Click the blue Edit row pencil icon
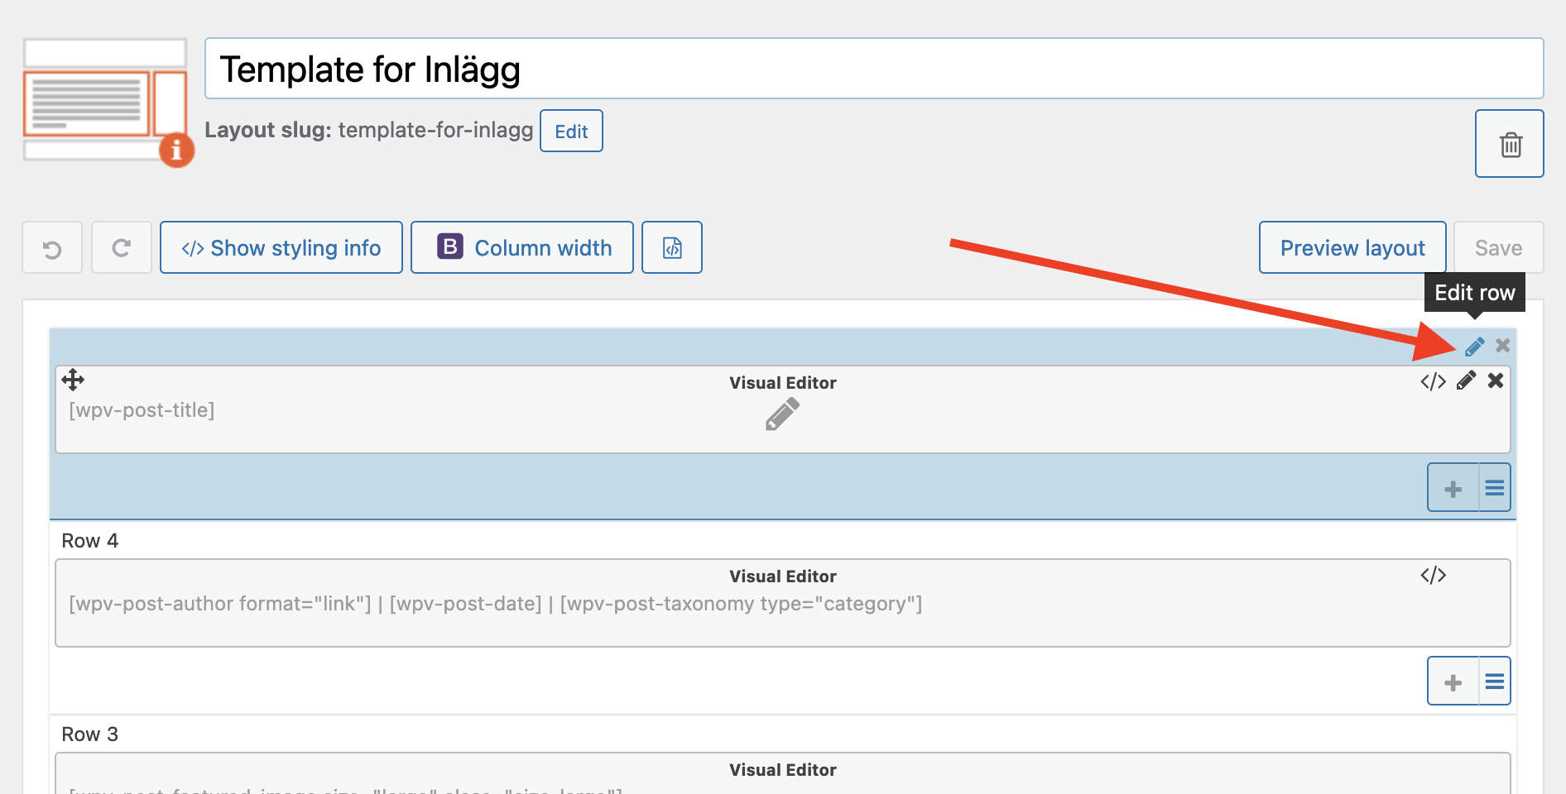Image resolution: width=1566 pixels, height=794 pixels. coord(1474,347)
